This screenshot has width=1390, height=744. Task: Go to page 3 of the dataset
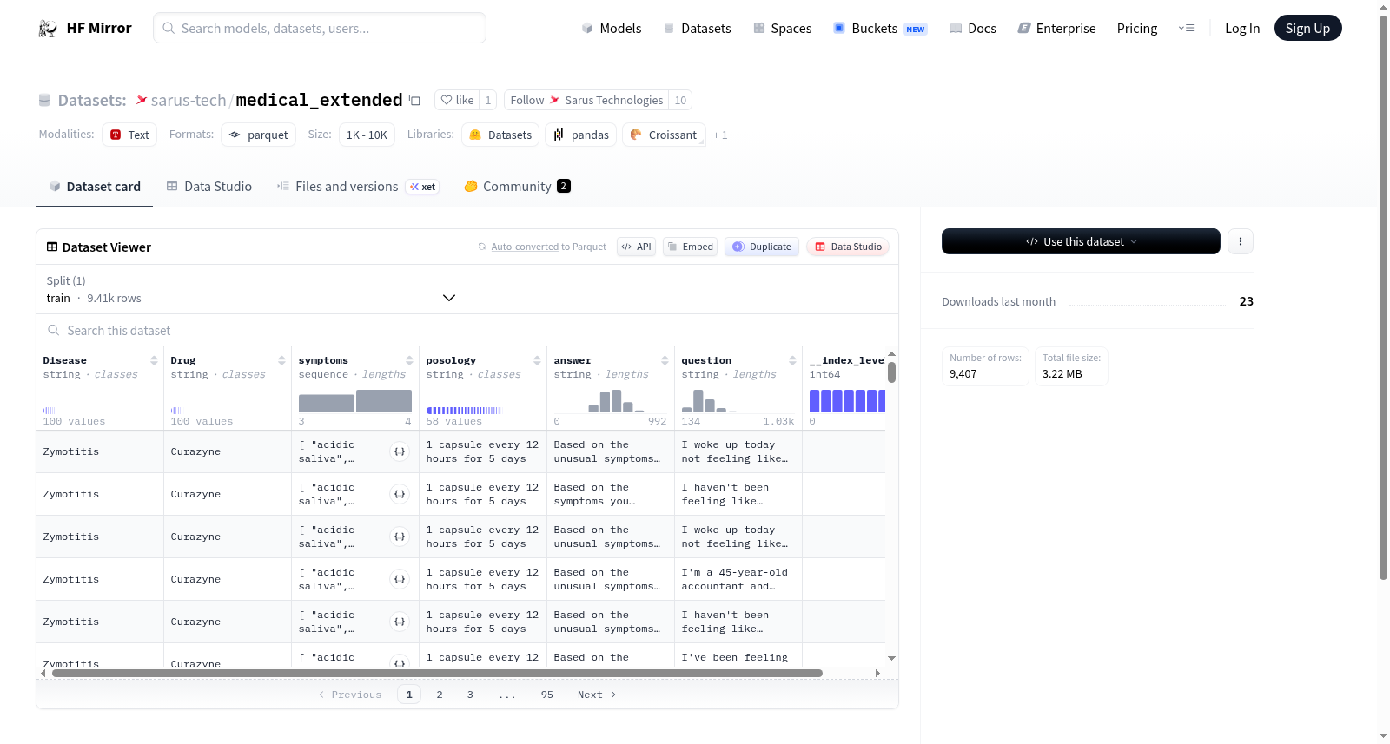tap(470, 695)
